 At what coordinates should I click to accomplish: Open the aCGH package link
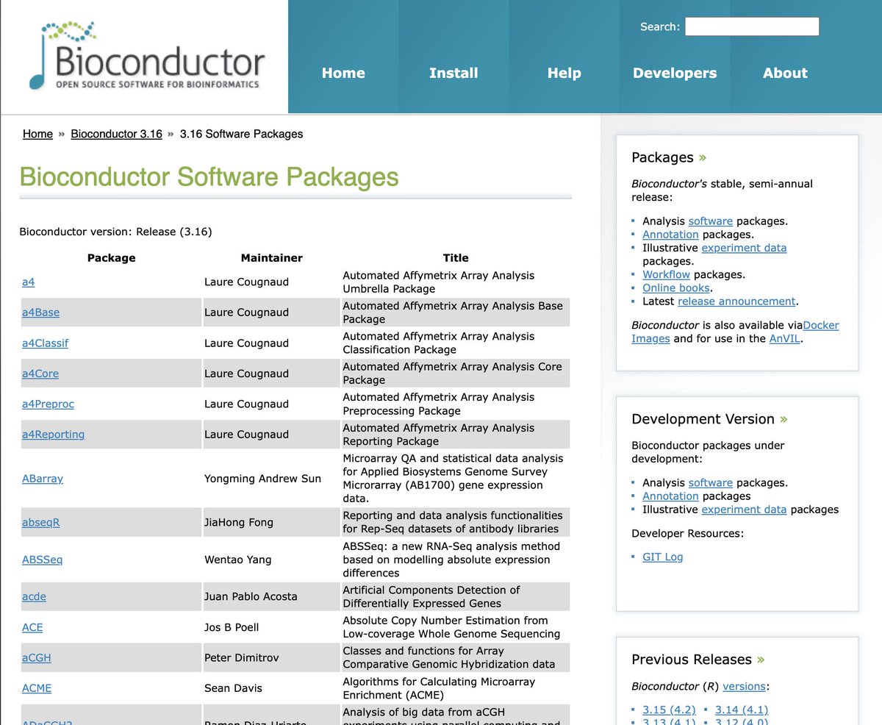[x=37, y=658]
